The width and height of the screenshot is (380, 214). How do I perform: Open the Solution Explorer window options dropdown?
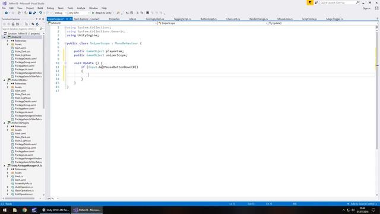coord(37,19)
